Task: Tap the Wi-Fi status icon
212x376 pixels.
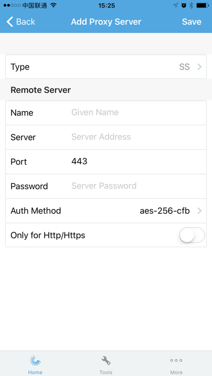Action: 54,5
